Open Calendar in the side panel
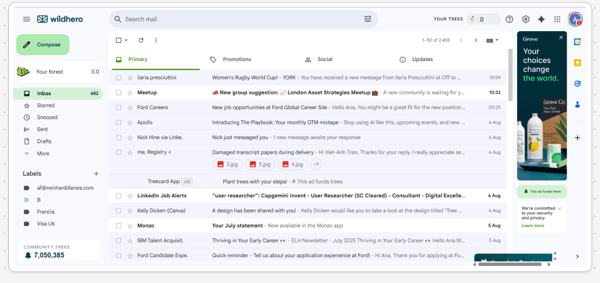 (x=578, y=42)
